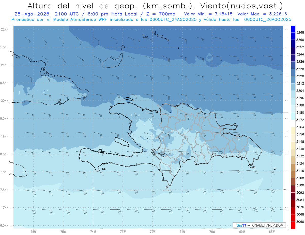Click the 20N latitude label
The height and width of the screenshot is (235, 305).
point(4,101)
